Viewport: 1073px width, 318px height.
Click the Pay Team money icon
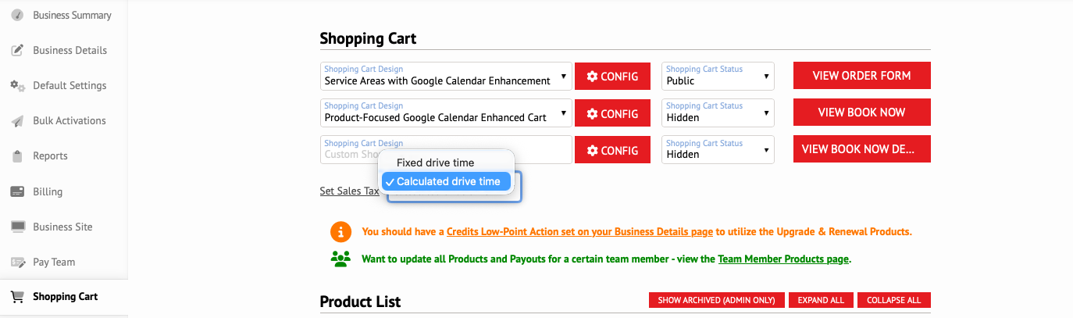(x=17, y=262)
